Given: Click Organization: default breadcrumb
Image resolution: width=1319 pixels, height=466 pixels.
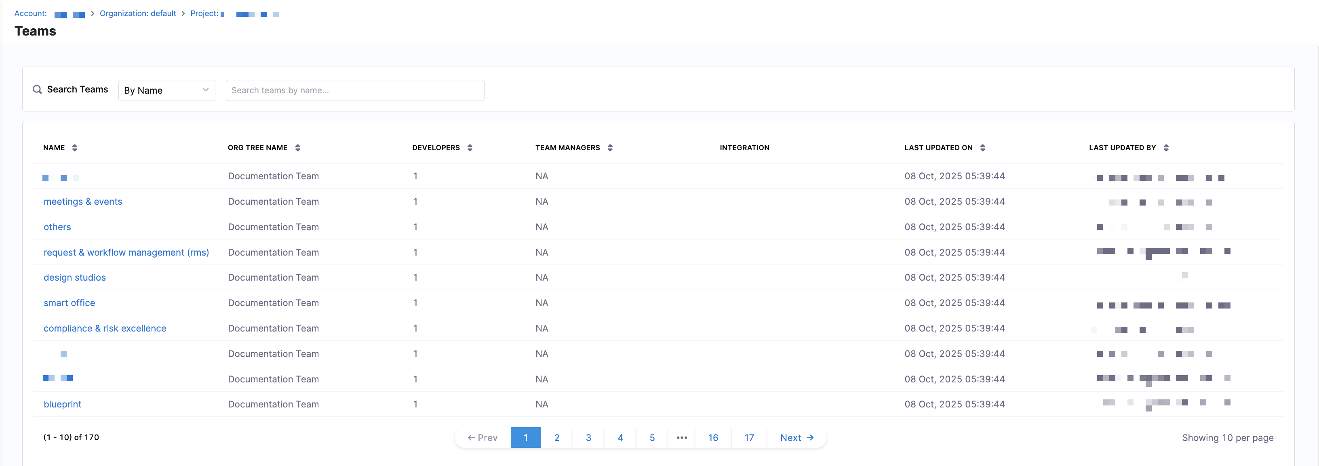Looking at the screenshot, I should 138,14.
